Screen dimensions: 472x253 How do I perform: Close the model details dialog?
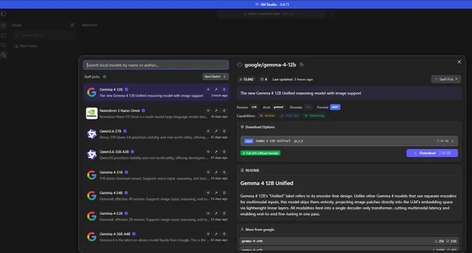tap(459, 62)
